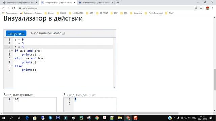Go back in browser history
The height and width of the screenshot is (121, 216).
click(x=3, y=8)
